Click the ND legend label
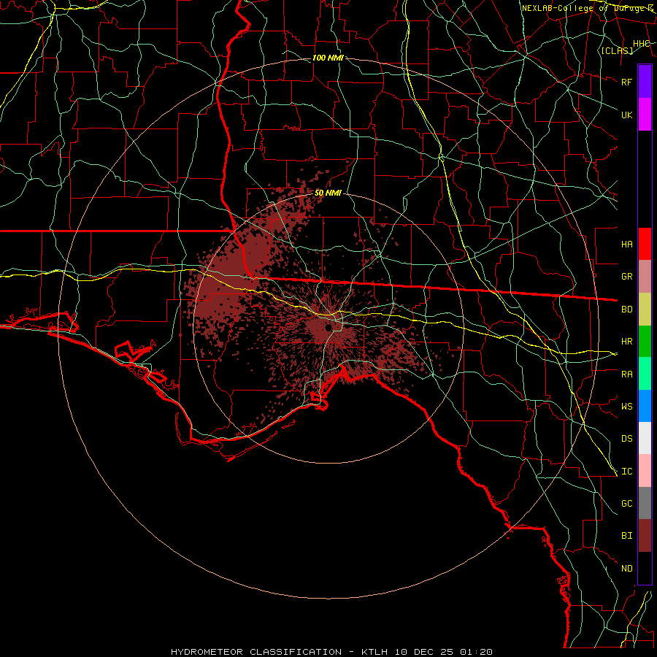 click(x=626, y=569)
